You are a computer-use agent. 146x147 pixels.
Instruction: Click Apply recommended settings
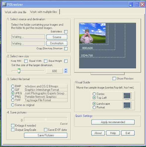tap(113, 122)
